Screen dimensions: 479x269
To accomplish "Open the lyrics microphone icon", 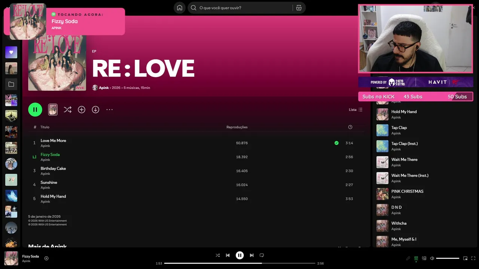I will [408, 258].
